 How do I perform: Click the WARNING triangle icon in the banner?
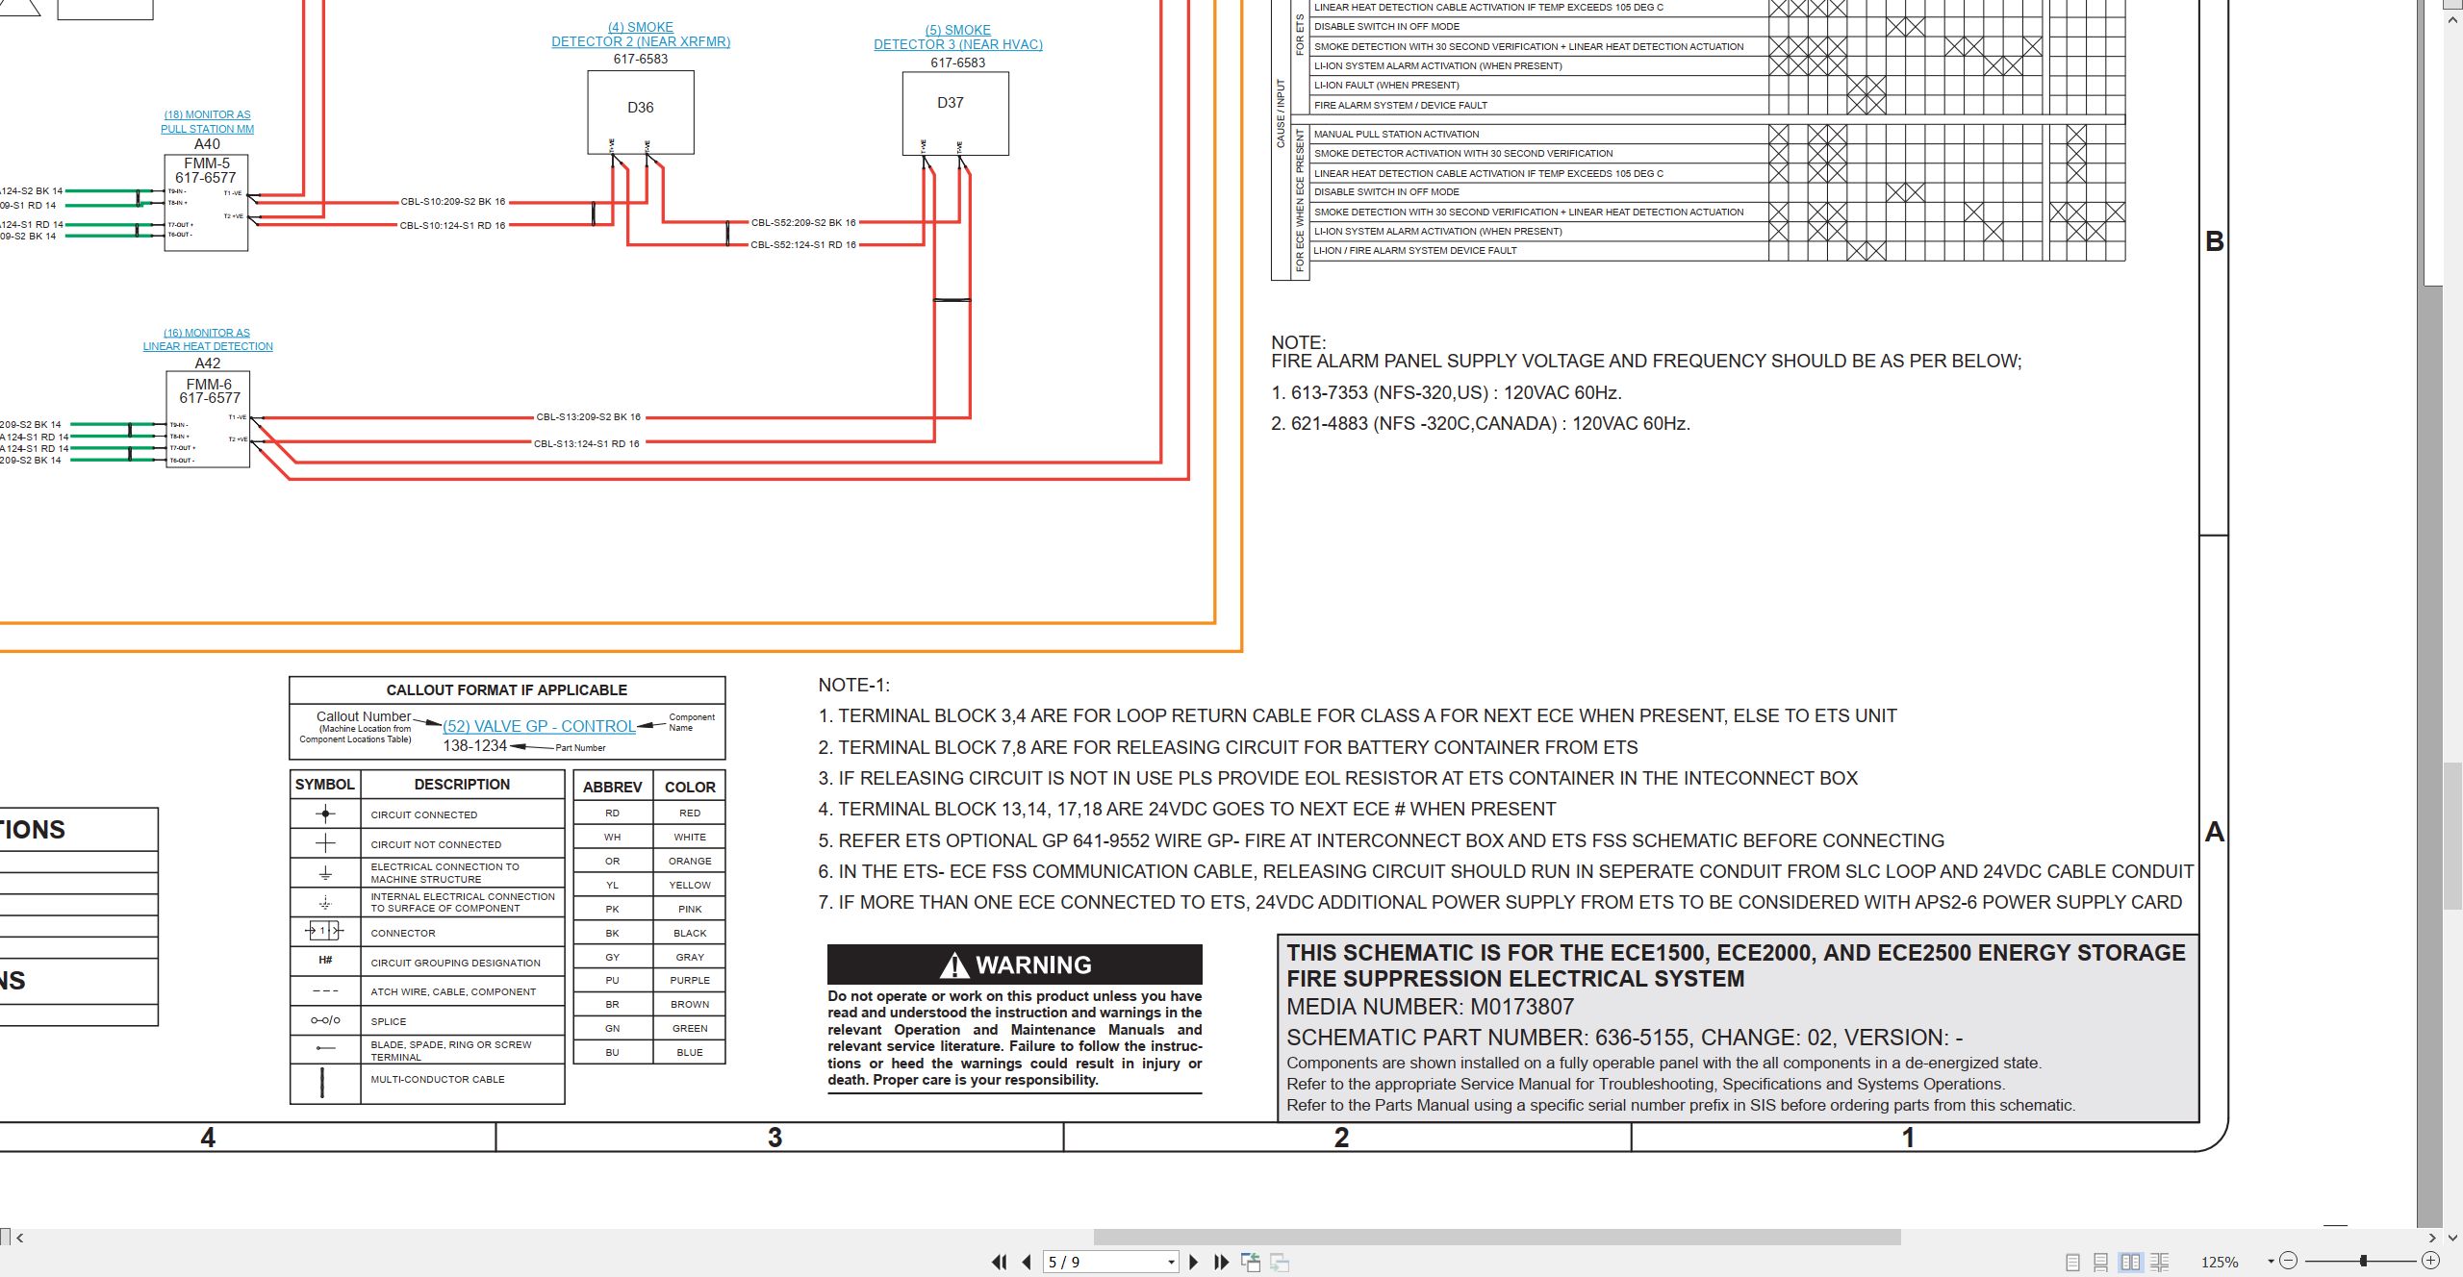point(953,964)
